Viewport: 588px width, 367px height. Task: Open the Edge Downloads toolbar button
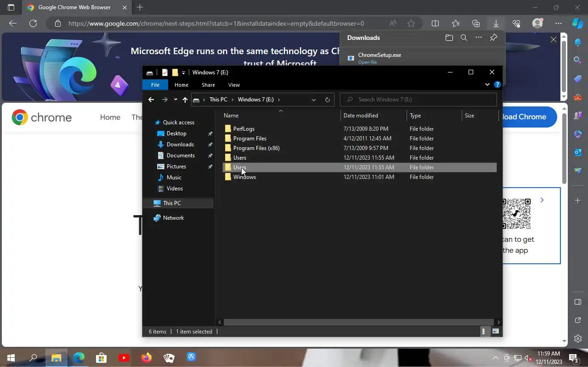pyautogui.click(x=496, y=23)
